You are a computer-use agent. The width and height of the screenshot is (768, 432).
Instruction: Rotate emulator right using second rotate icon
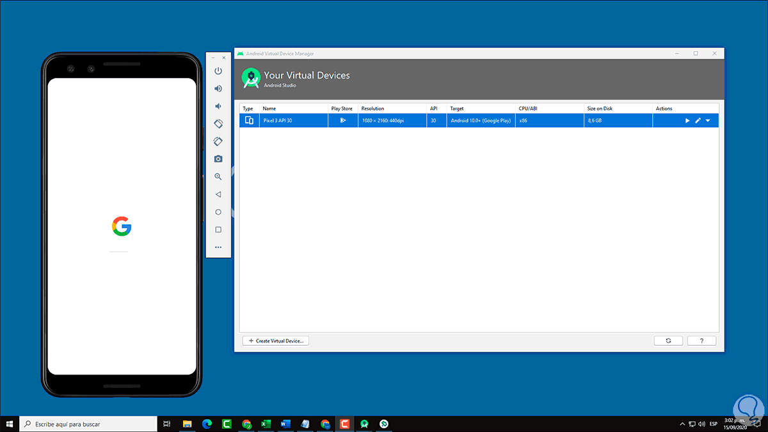(218, 141)
